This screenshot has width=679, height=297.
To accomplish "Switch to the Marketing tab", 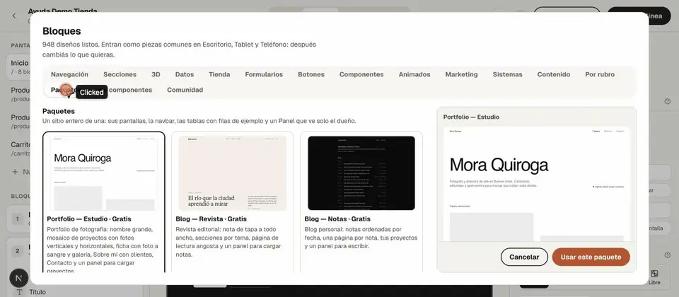I will (x=461, y=74).
